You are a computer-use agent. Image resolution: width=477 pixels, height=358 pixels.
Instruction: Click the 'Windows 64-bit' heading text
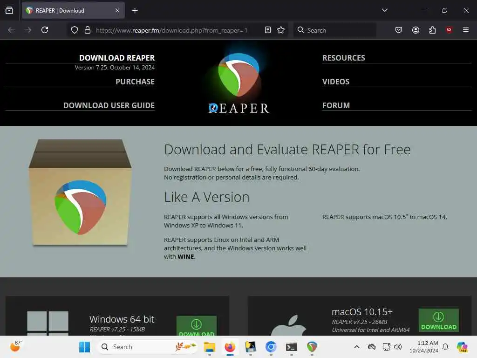[122, 319]
